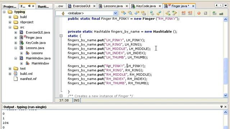Click the green globe previous-match toolbar icon
The height and width of the screenshot is (129, 230).
pos(152,13)
